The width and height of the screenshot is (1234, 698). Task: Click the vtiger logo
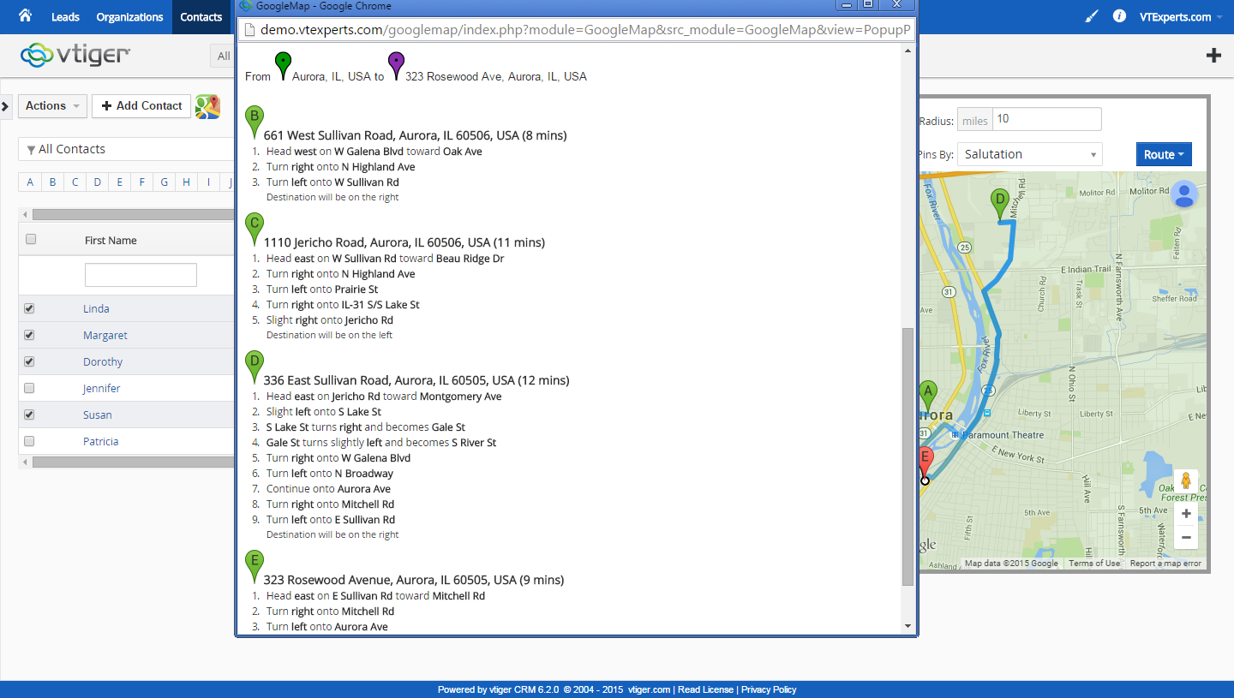[75, 56]
